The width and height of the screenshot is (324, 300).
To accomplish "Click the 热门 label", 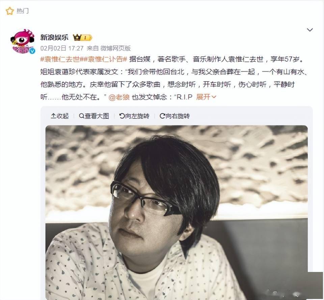I will click(23, 11).
